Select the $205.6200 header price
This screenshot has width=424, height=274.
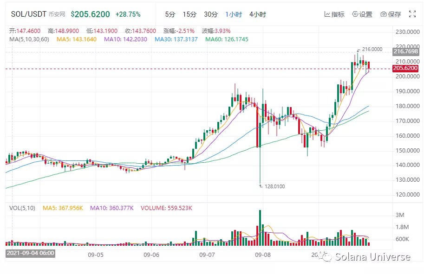point(90,14)
